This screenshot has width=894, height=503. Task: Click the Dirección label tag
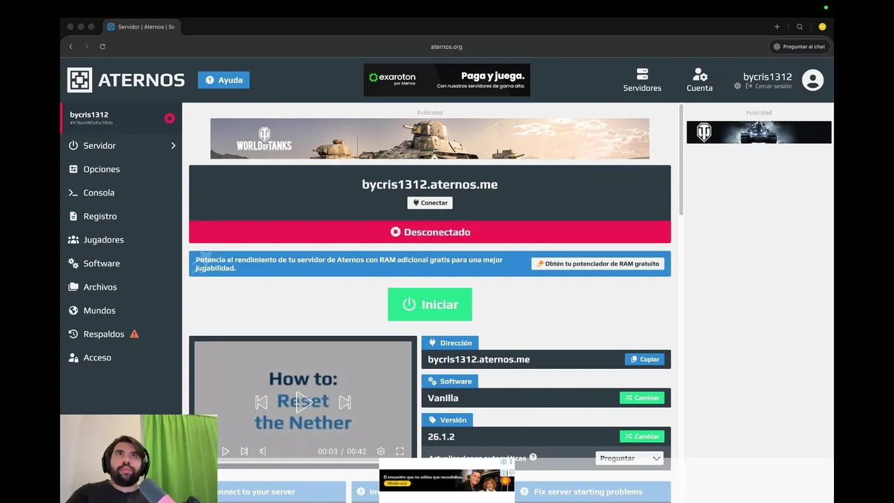[450, 343]
